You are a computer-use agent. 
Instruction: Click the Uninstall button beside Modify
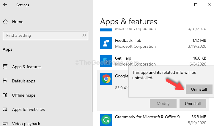click(x=193, y=103)
